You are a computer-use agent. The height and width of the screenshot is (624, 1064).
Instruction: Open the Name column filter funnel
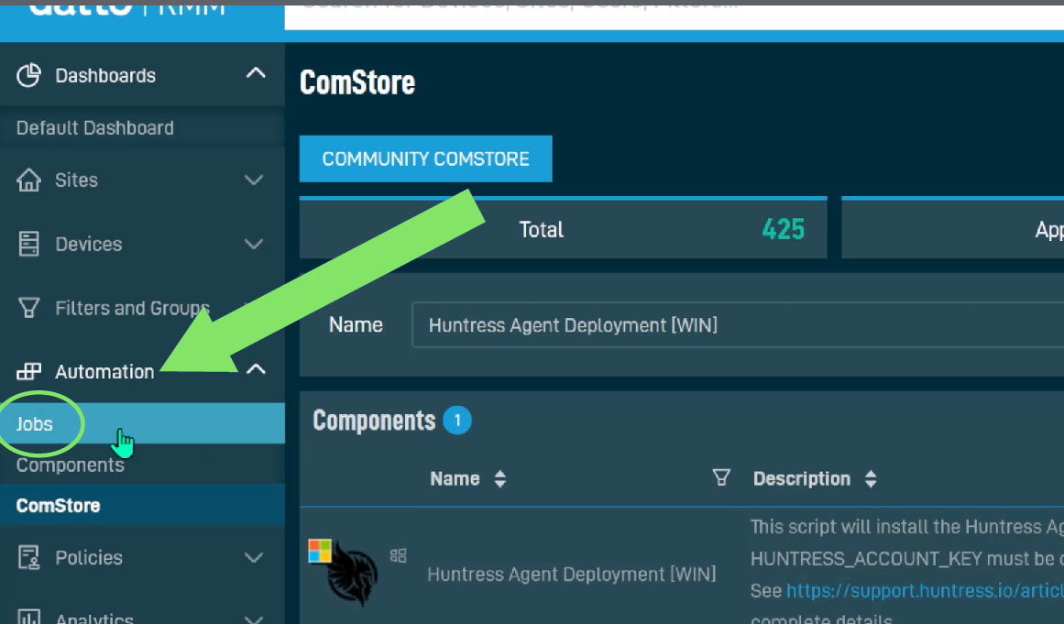(x=721, y=477)
